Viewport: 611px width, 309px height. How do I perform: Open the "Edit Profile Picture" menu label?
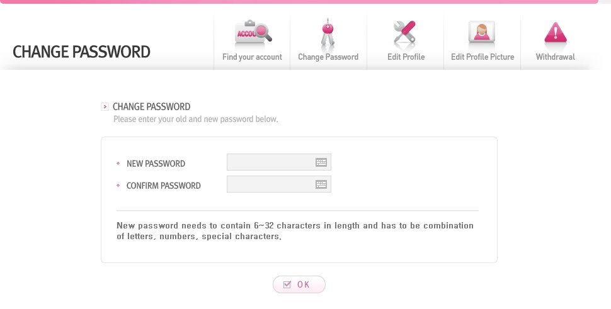(x=483, y=57)
